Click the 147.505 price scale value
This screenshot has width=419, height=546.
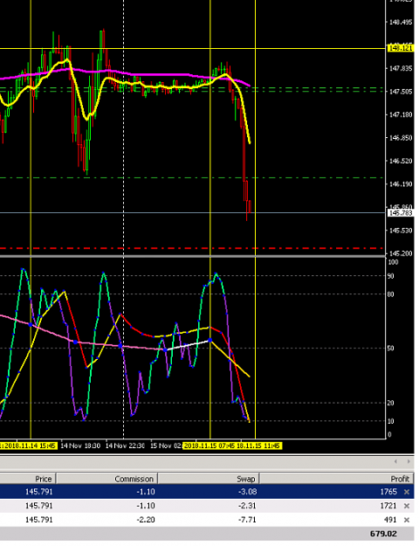click(x=401, y=92)
